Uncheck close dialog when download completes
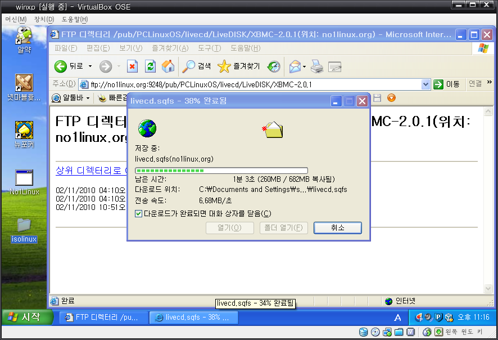This screenshot has width=498, height=340. pyautogui.click(x=138, y=213)
